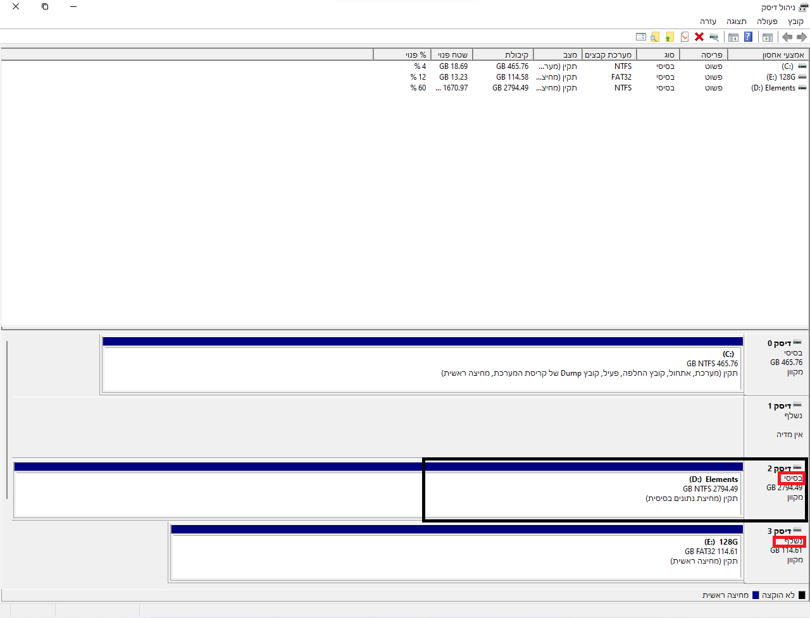This screenshot has height=618, width=810.
Task: Click the drive icon beside (C:) in the volume list
Action: (802, 66)
